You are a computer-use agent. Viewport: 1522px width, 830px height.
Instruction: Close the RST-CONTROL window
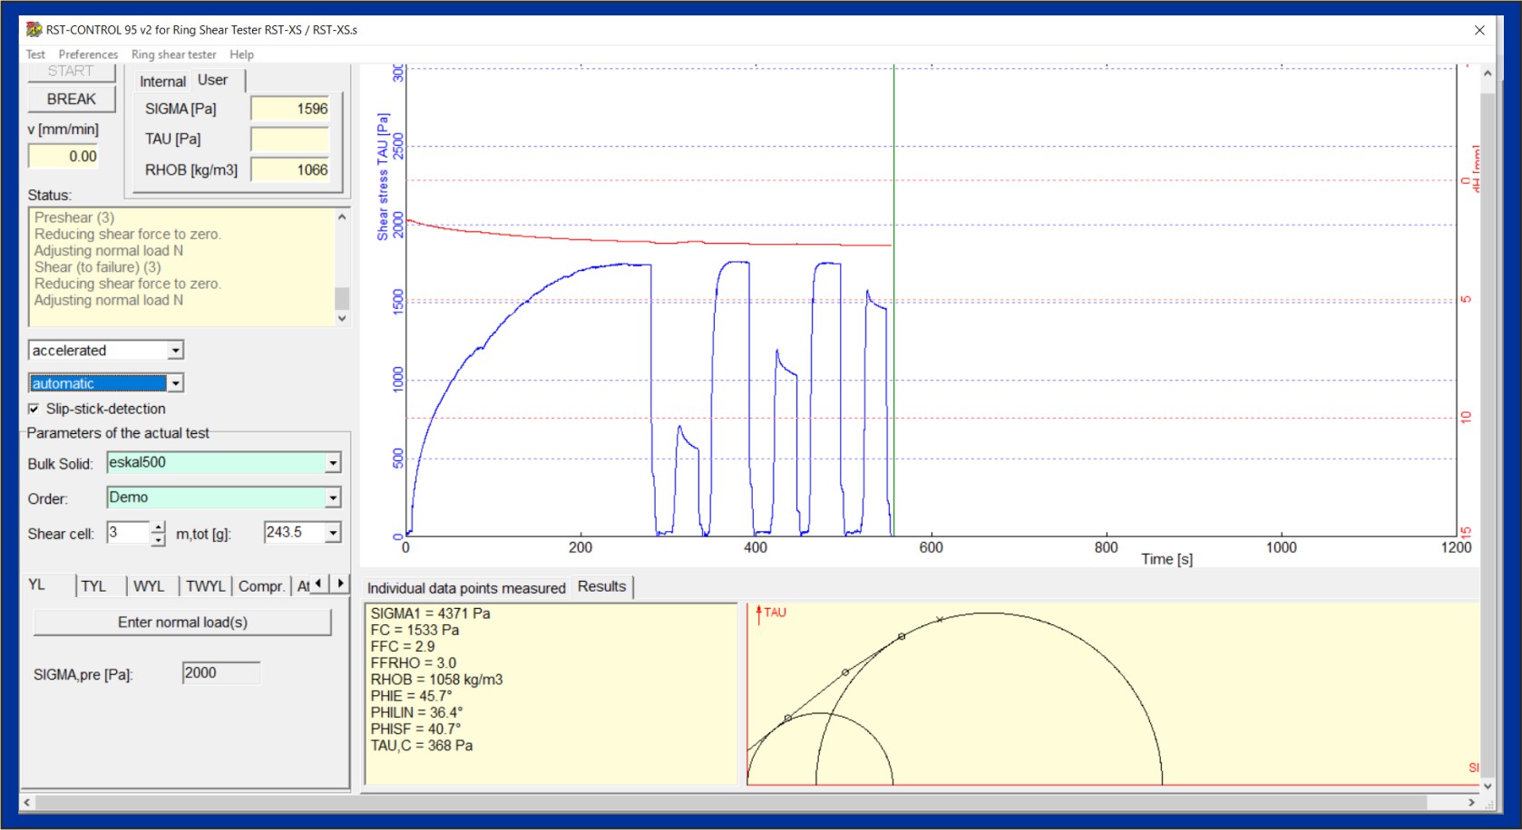pos(1479,30)
